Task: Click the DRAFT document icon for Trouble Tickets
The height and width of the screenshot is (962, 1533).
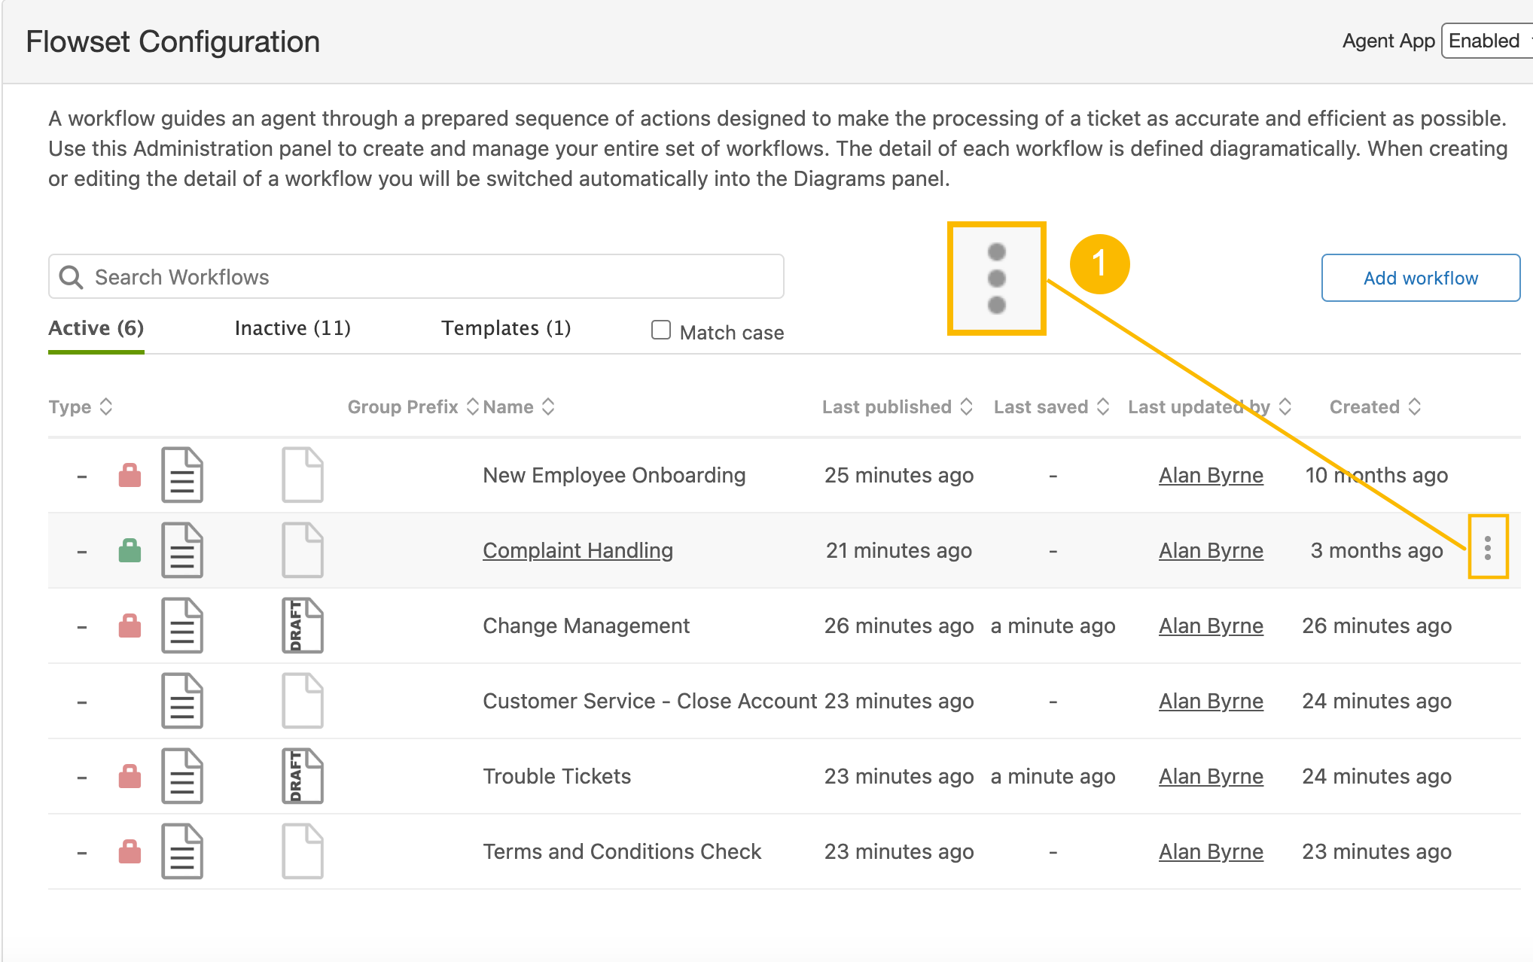Action: [x=303, y=776]
